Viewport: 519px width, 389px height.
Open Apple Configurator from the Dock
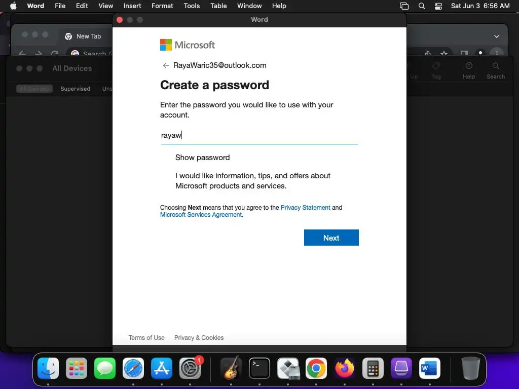click(401, 368)
